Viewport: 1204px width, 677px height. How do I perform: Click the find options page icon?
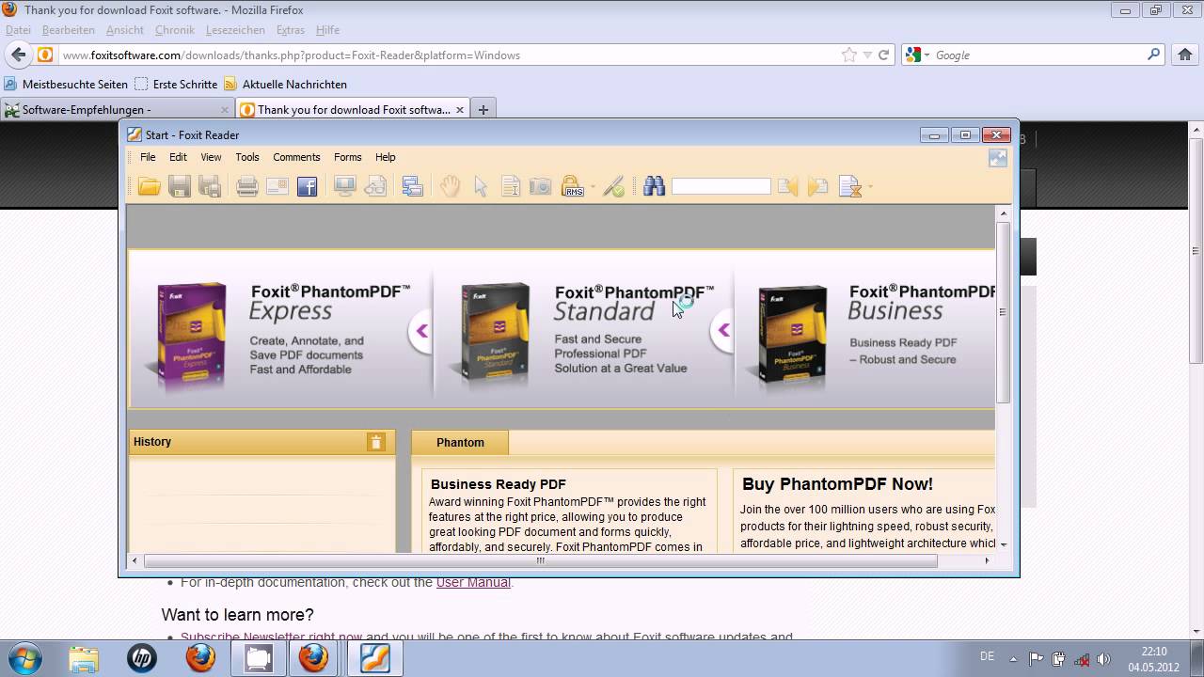tap(849, 186)
